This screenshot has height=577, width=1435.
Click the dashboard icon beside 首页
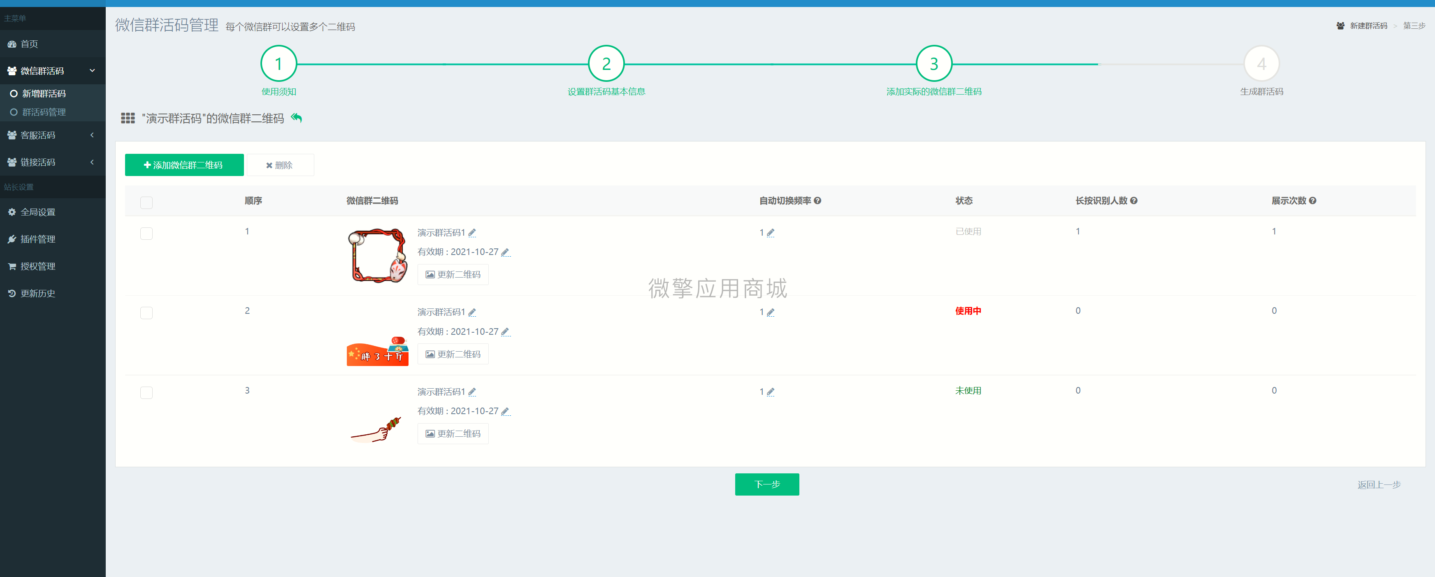[12, 44]
